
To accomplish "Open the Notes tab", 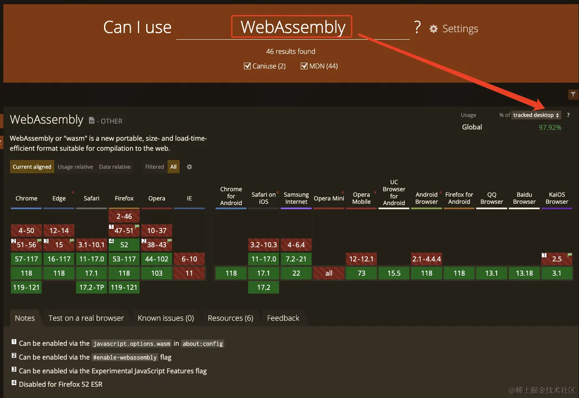I will point(25,318).
